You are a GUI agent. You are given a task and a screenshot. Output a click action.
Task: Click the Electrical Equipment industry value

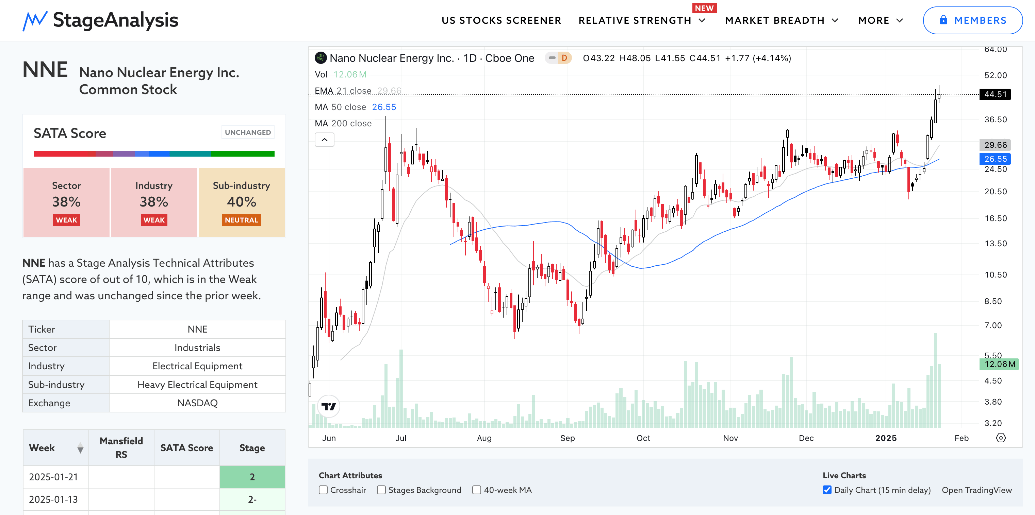click(197, 366)
